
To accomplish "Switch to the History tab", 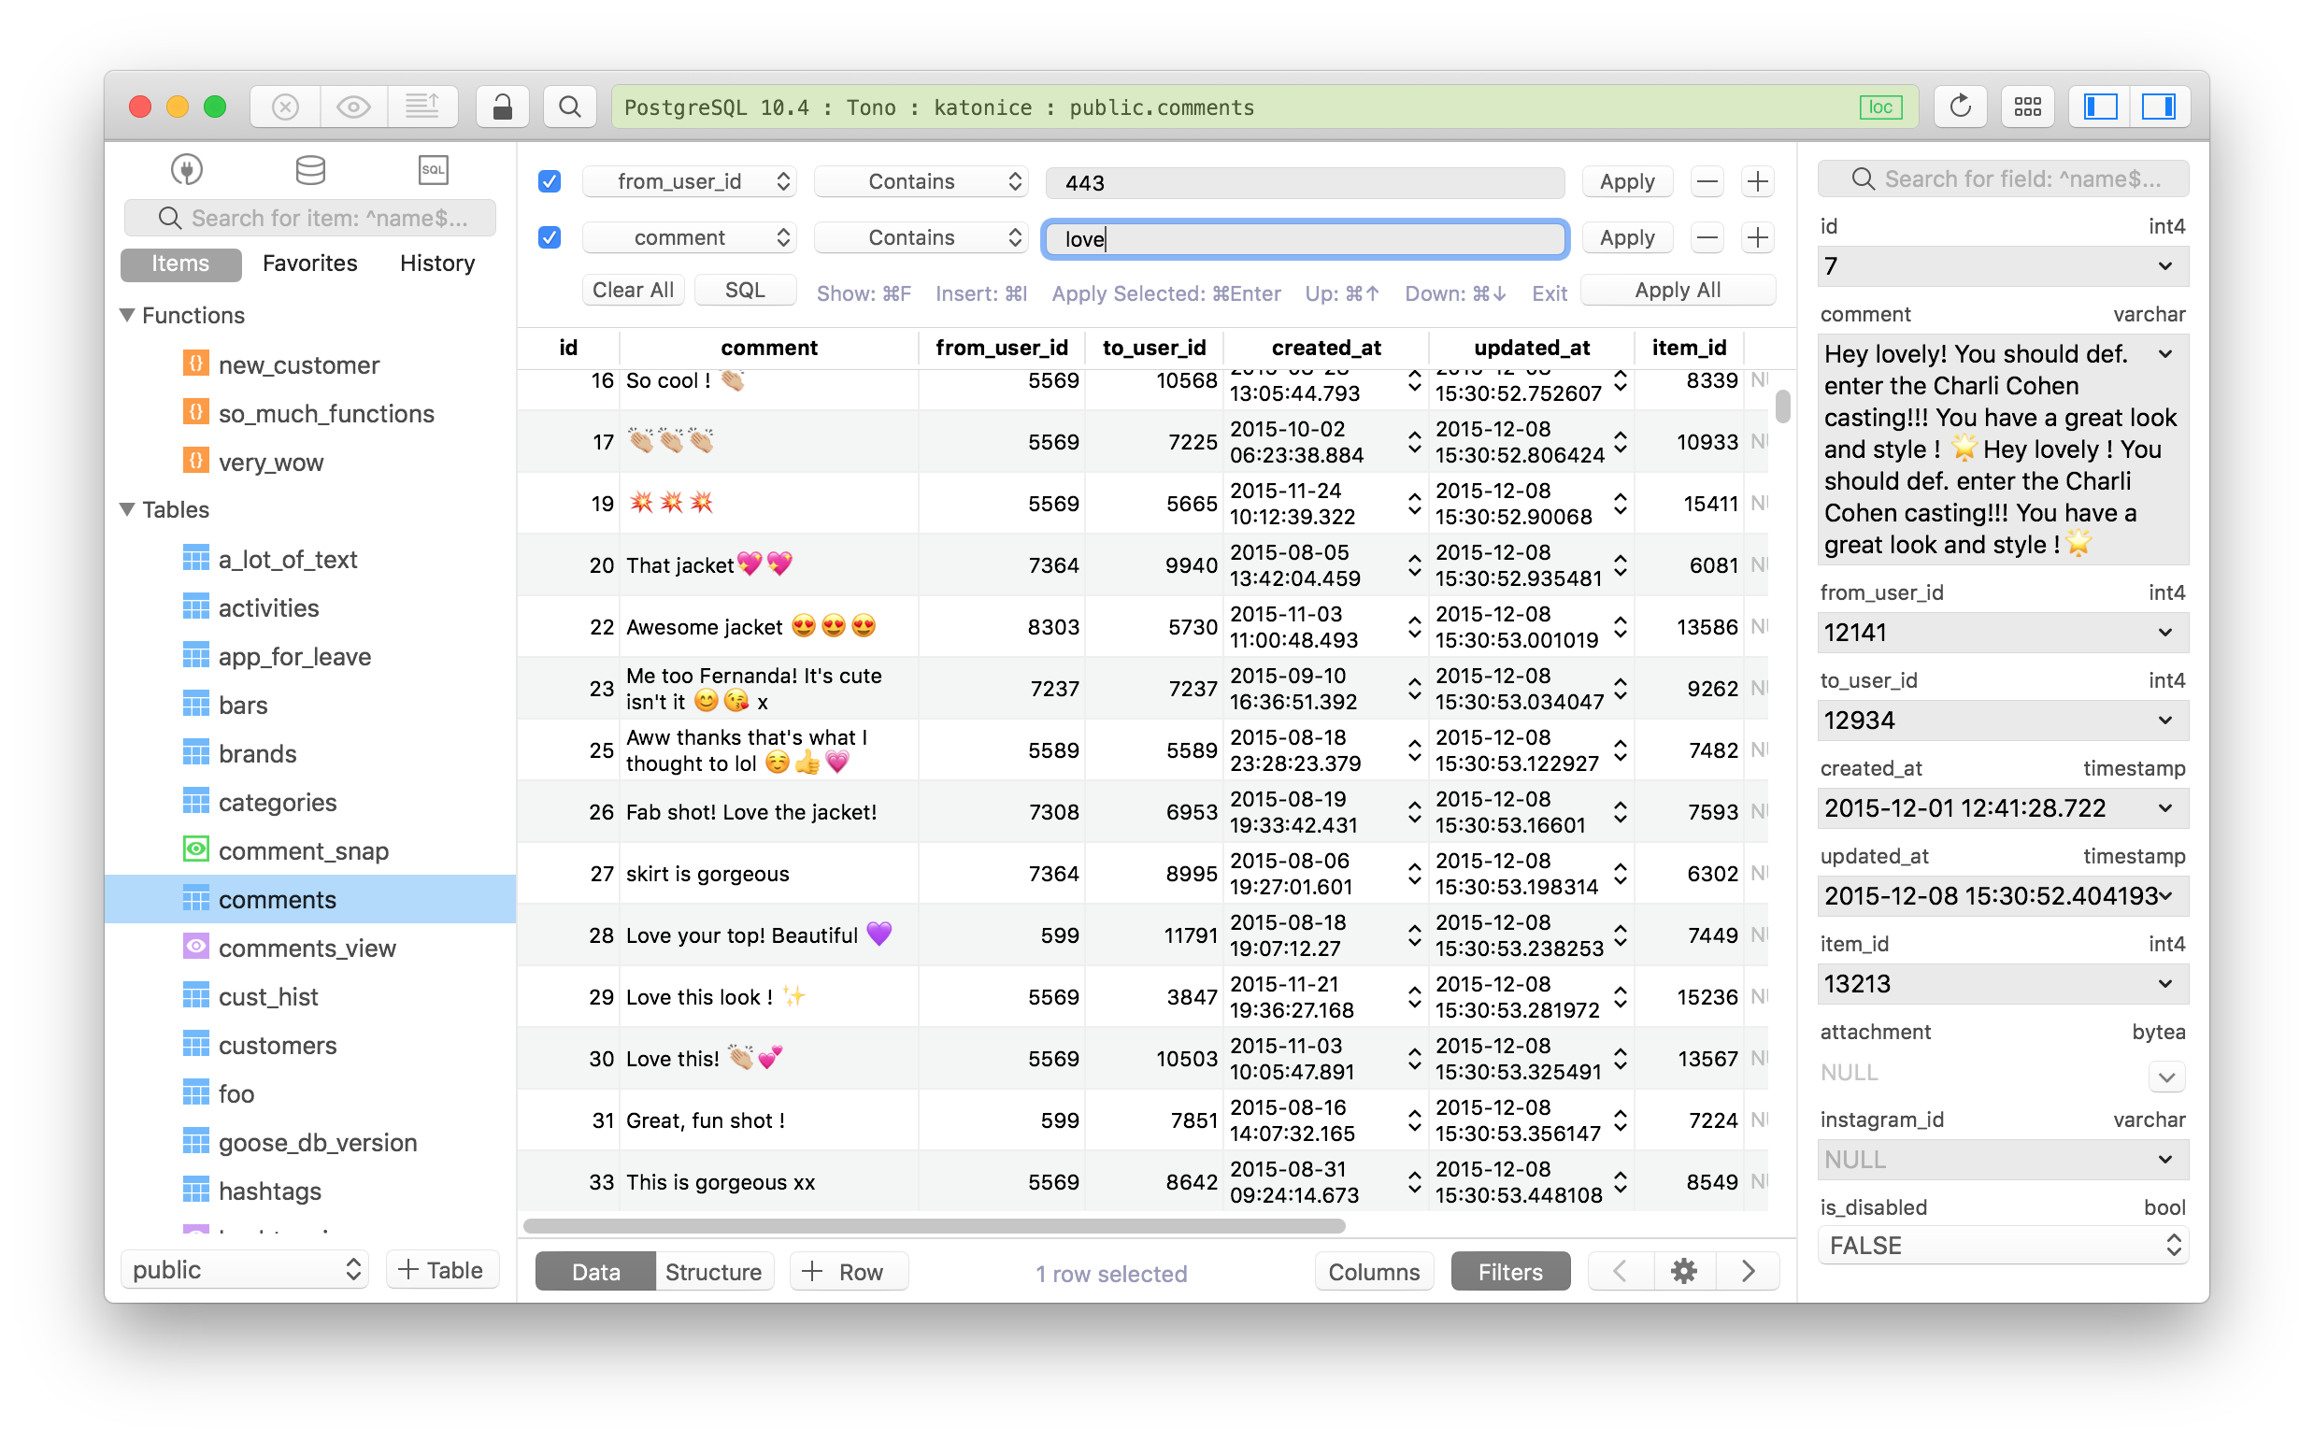I will (436, 263).
